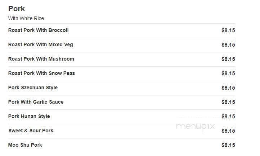Select Roast Pork With Mixed Veg

pyautogui.click(x=40, y=44)
